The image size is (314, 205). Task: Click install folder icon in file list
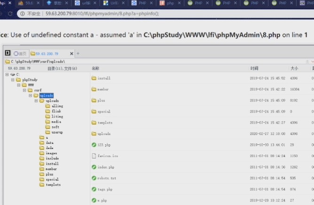coord(94,78)
